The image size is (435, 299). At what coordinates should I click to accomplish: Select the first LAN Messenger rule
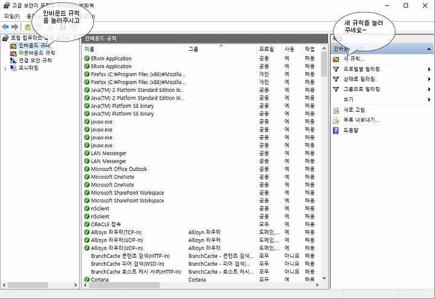(202, 153)
